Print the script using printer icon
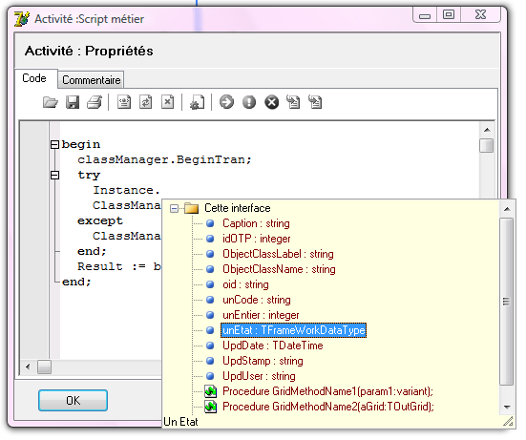This screenshot has height=440, width=526. pyautogui.click(x=95, y=102)
